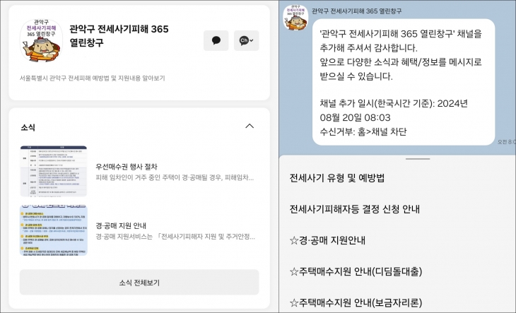Click the chat sender profile avatar
This screenshot has width=516, height=313.
[295, 18]
